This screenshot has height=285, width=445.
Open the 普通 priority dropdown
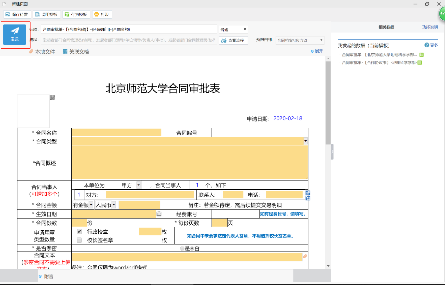[233, 30]
